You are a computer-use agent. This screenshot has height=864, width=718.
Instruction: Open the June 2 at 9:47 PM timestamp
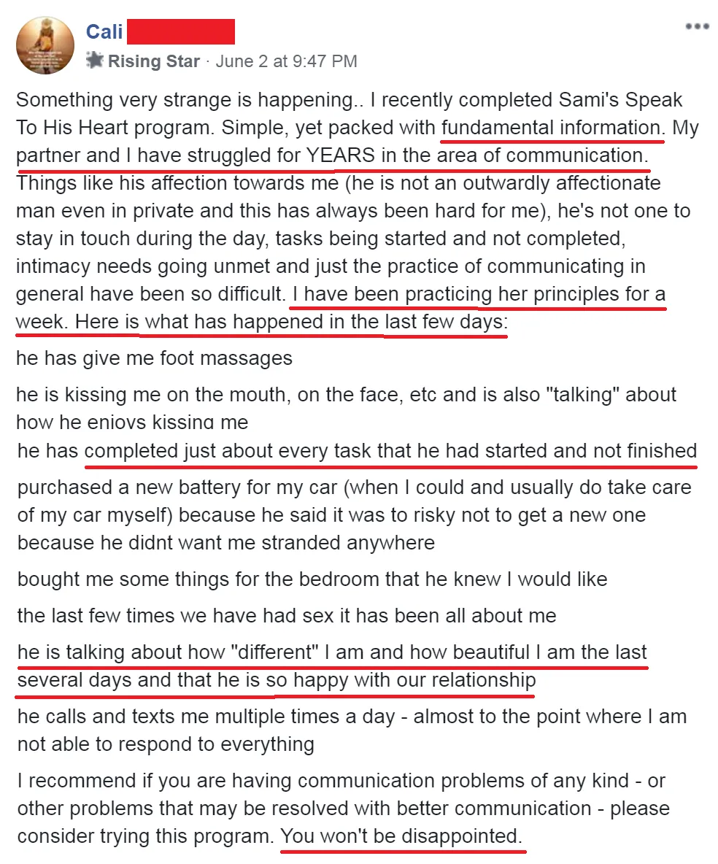[286, 61]
